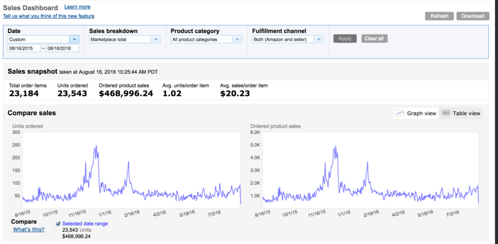The width and height of the screenshot is (498, 244).
Task: Click the Clear all button
Action: (x=374, y=39)
